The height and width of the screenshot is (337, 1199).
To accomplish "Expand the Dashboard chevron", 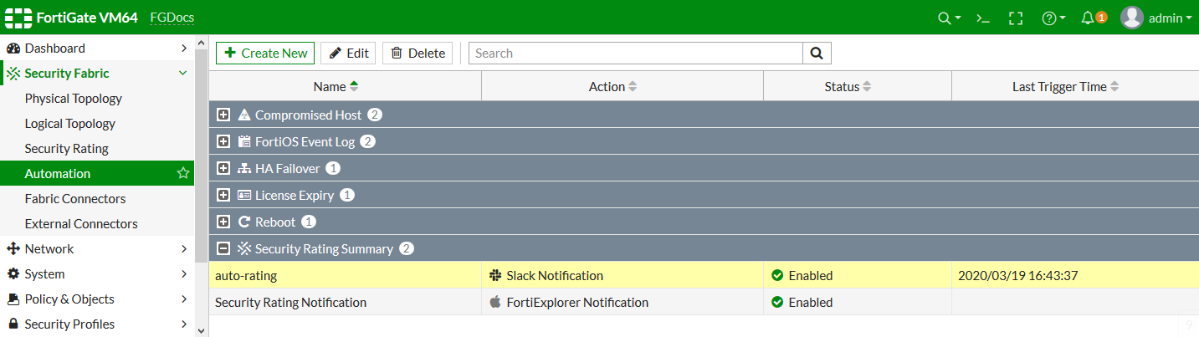I will pos(184,49).
